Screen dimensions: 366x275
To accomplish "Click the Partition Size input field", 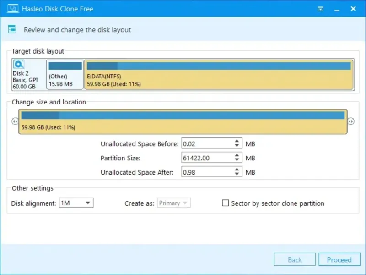I will (x=207, y=158).
